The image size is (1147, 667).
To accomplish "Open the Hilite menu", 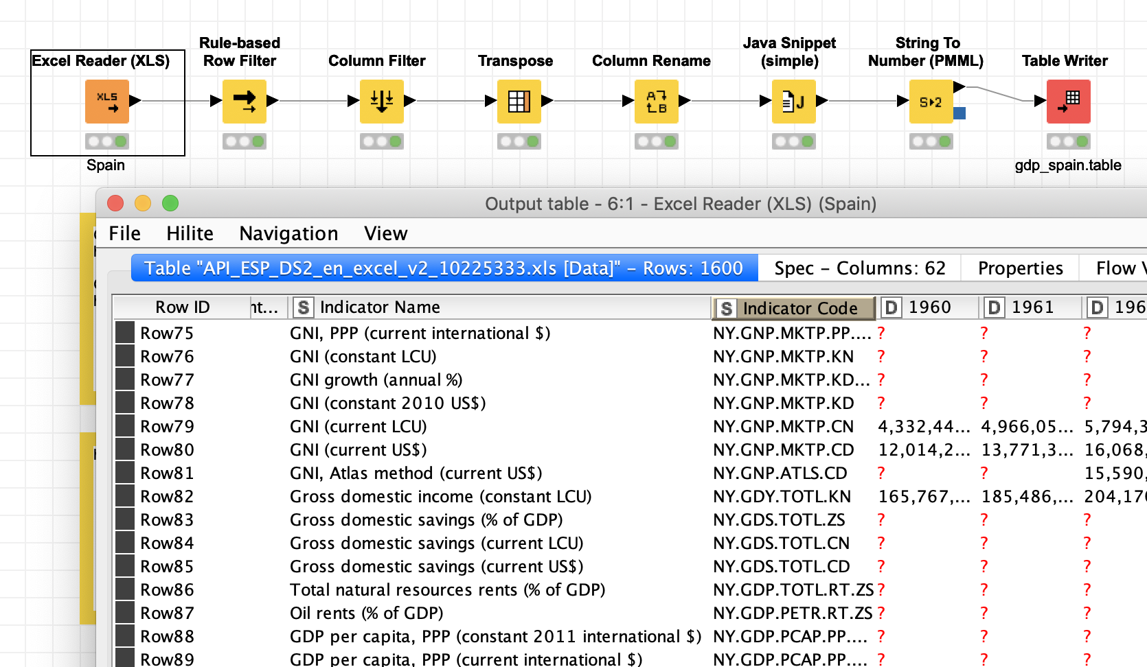I will pyautogui.click(x=190, y=234).
